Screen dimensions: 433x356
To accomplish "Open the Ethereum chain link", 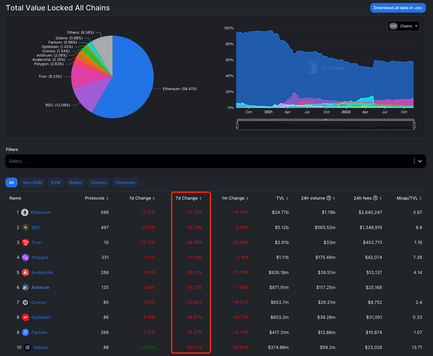I will tap(41, 212).
